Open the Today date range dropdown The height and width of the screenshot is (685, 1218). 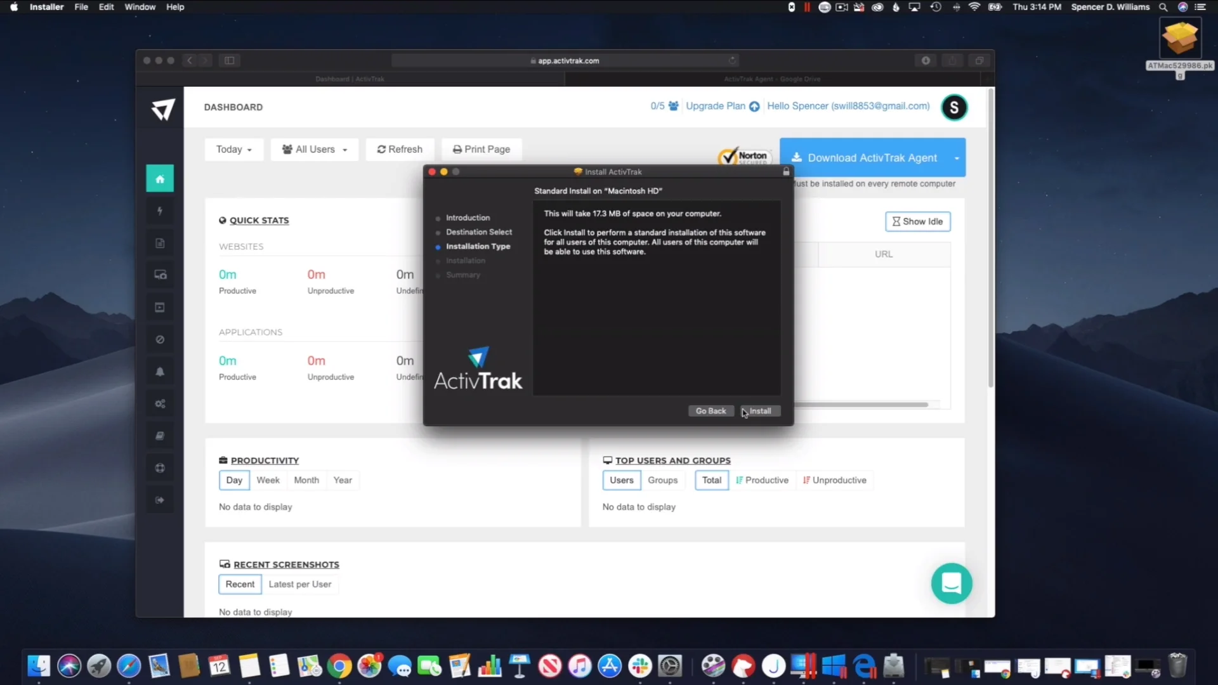(233, 150)
